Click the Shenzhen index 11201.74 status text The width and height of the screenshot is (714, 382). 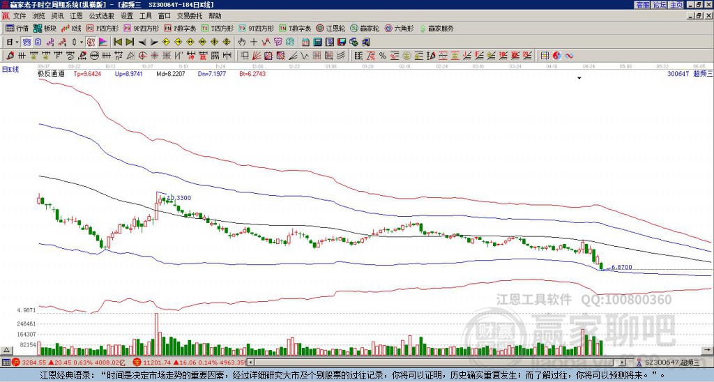pyautogui.click(x=157, y=362)
